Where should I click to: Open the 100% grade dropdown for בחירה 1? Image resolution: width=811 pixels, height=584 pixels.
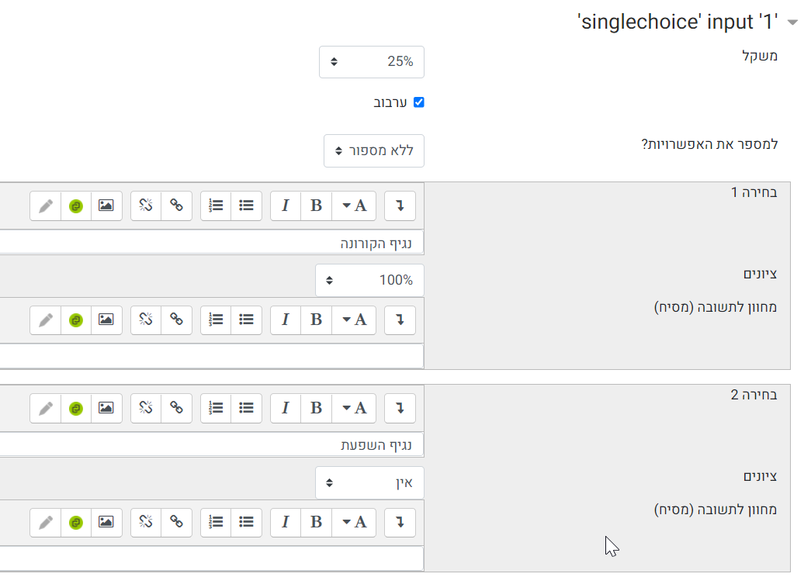pyautogui.click(x=370, y=280)
